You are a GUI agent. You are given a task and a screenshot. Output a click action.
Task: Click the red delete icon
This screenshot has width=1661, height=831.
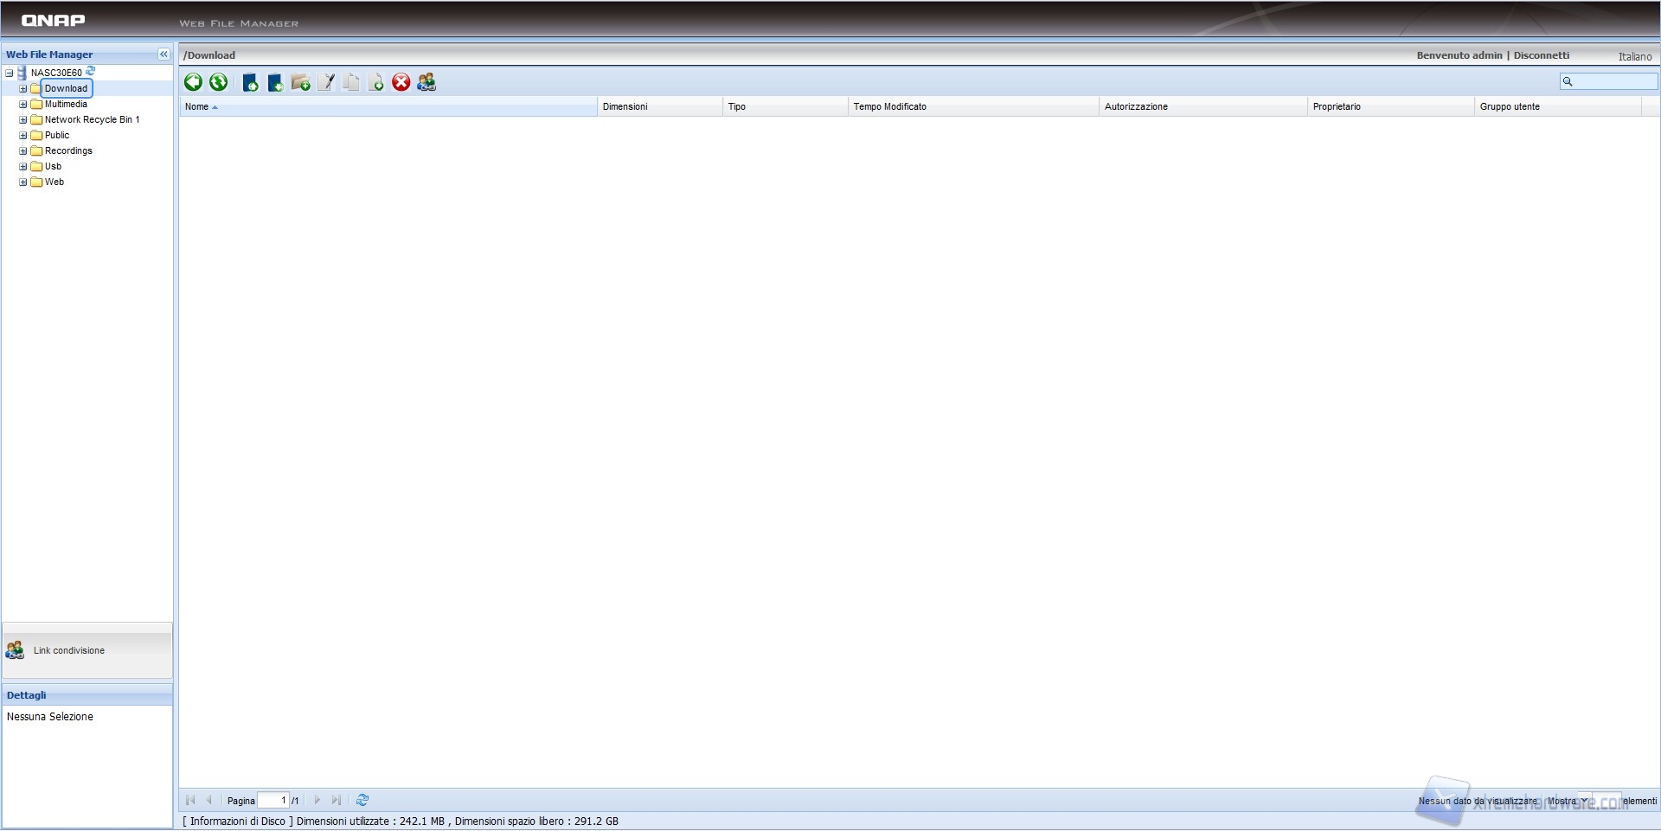tap(401, 82)
